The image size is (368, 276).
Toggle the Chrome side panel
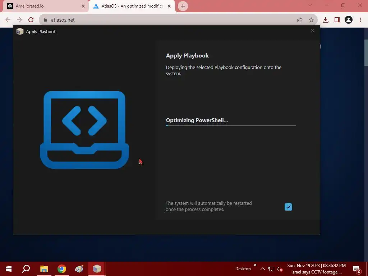point(337,20)
